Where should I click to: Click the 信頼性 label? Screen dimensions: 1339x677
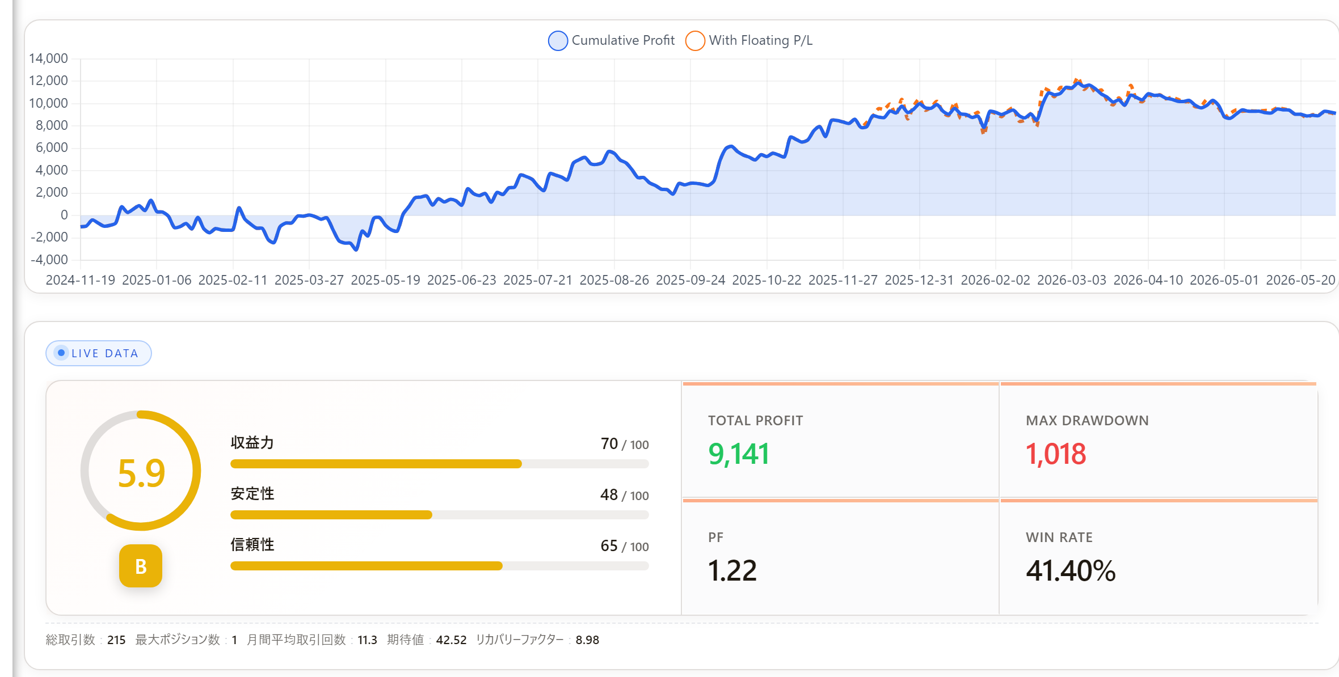point(252,545)
